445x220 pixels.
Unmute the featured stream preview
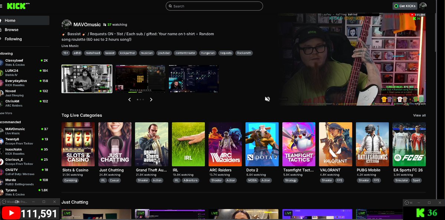pos(267,99)
